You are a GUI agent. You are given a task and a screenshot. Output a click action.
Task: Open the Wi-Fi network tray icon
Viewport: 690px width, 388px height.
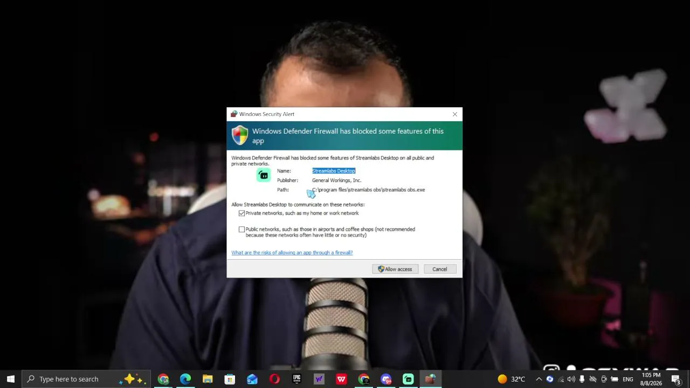561,379
